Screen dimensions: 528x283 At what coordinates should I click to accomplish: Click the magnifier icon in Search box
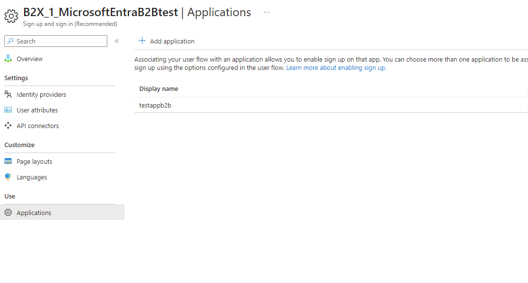pyautogui.click(x=11, y=41)
